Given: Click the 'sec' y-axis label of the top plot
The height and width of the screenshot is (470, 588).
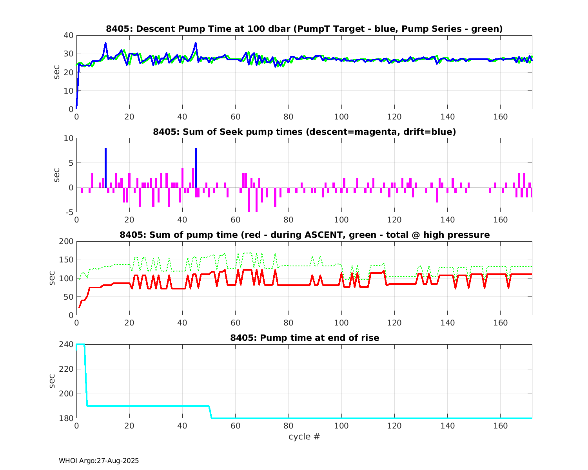Looking at the screenshot, I should [57, 72].
